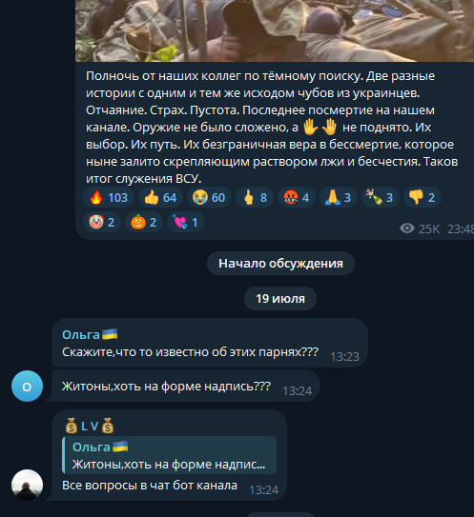Screen dimensions: 474x517
Task: Toggle the thumbs down reaction 2
Action: (x=422, y=197)
